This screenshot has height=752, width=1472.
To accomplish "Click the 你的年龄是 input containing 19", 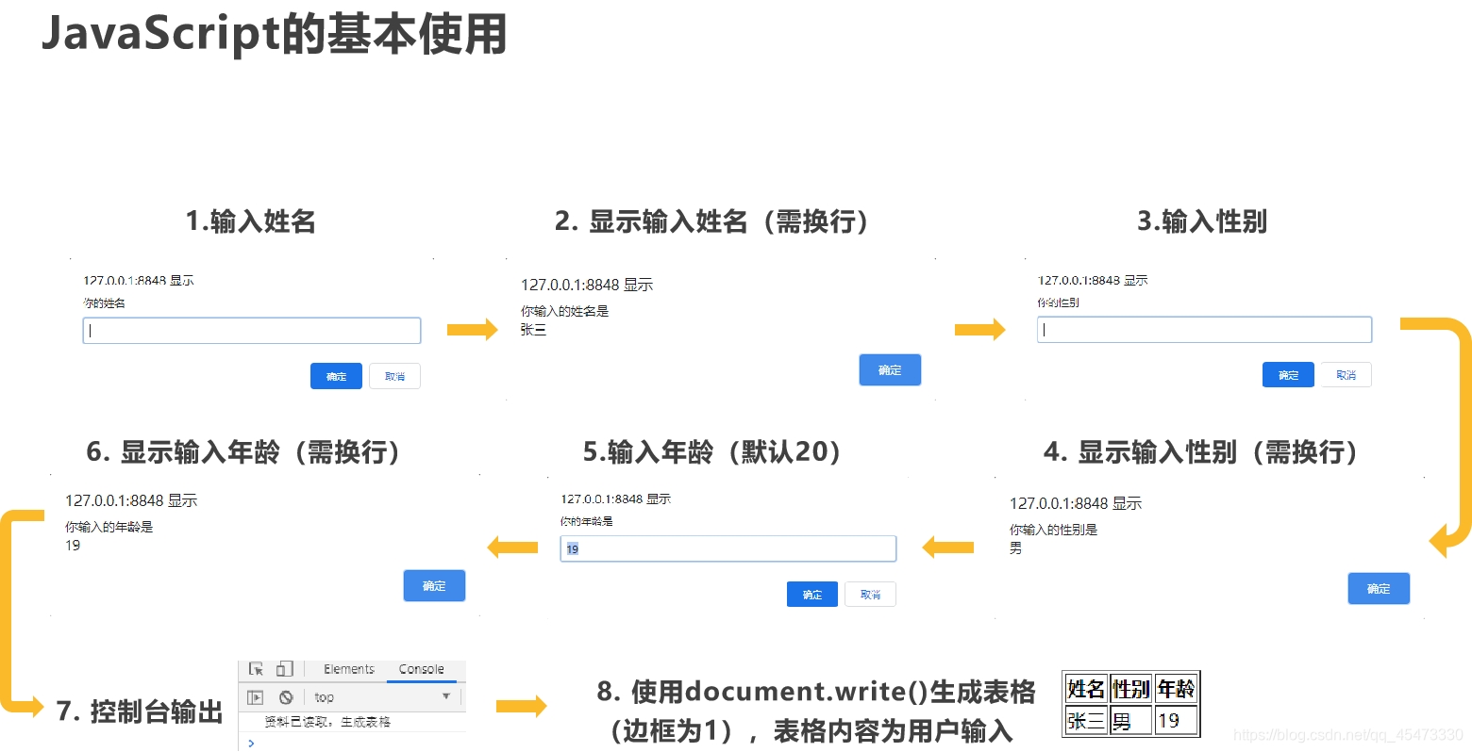I will 728,548.
